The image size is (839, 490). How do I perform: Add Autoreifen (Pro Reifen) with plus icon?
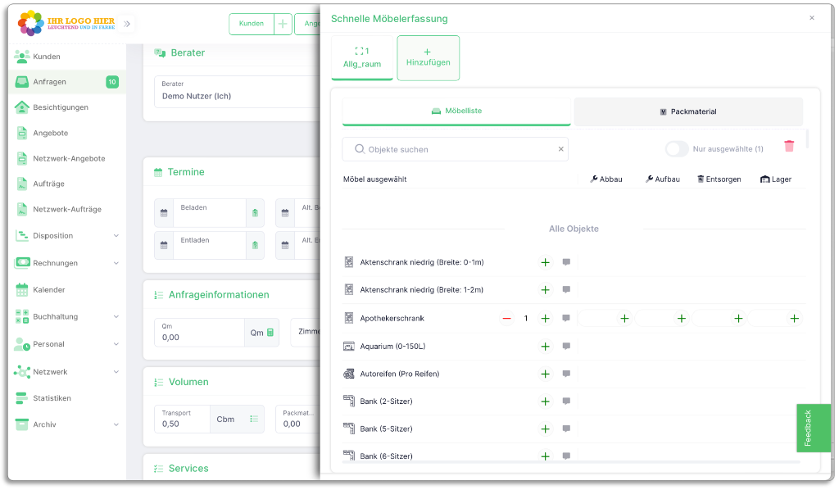[x=545, y=374]
